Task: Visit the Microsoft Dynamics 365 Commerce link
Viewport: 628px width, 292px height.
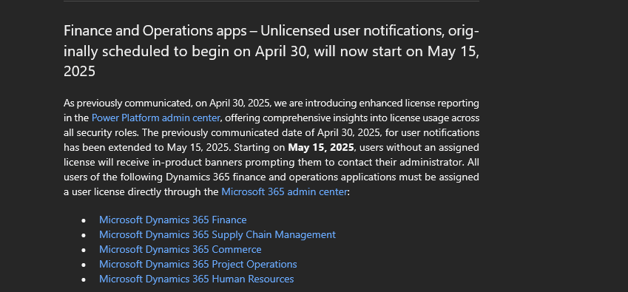Action: point(180,249)
